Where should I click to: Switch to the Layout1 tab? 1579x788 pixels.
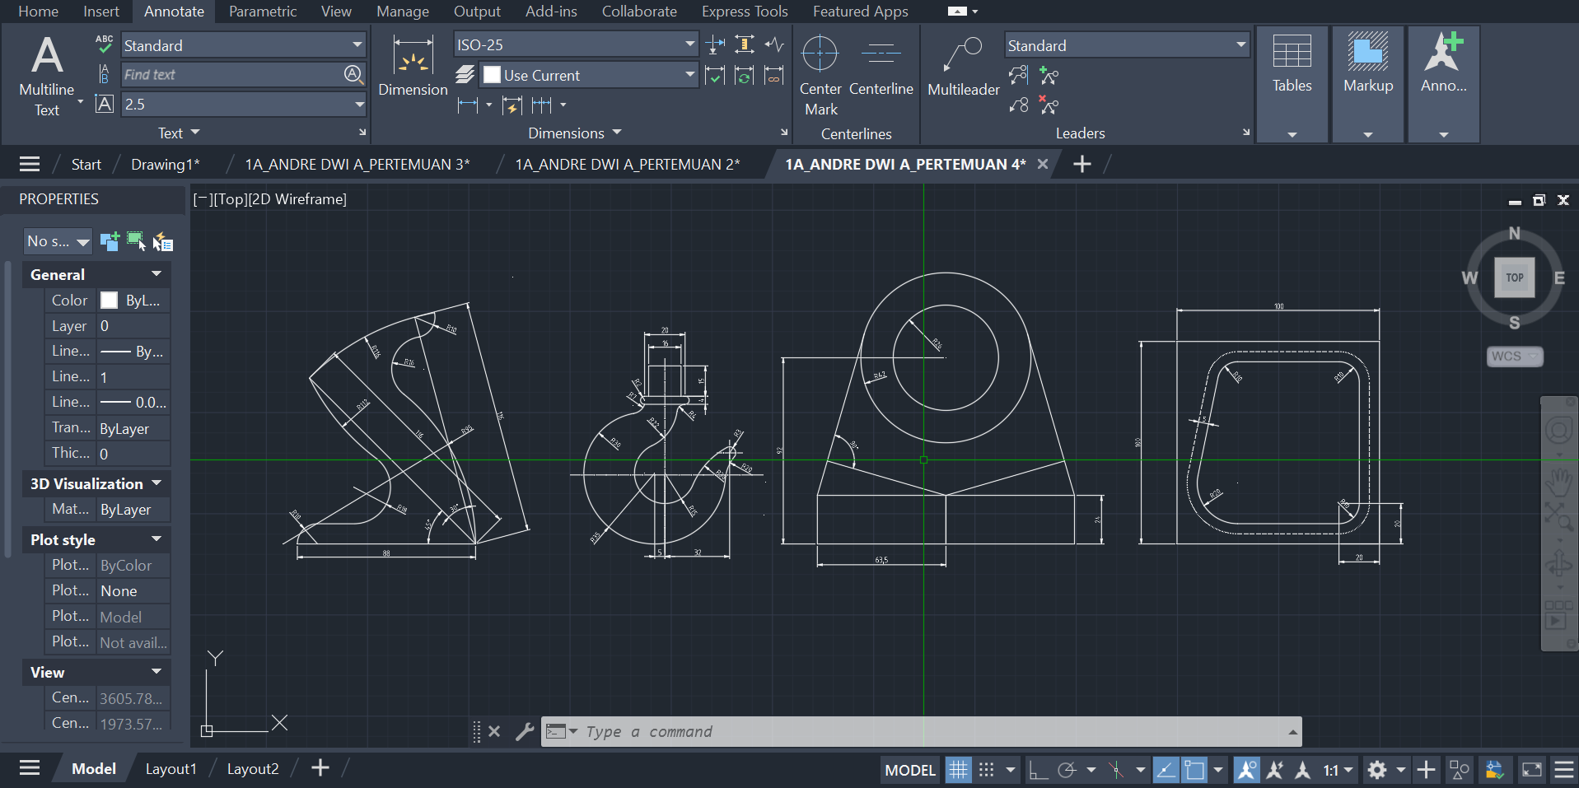pyautogui.click(x=171, y=769)
